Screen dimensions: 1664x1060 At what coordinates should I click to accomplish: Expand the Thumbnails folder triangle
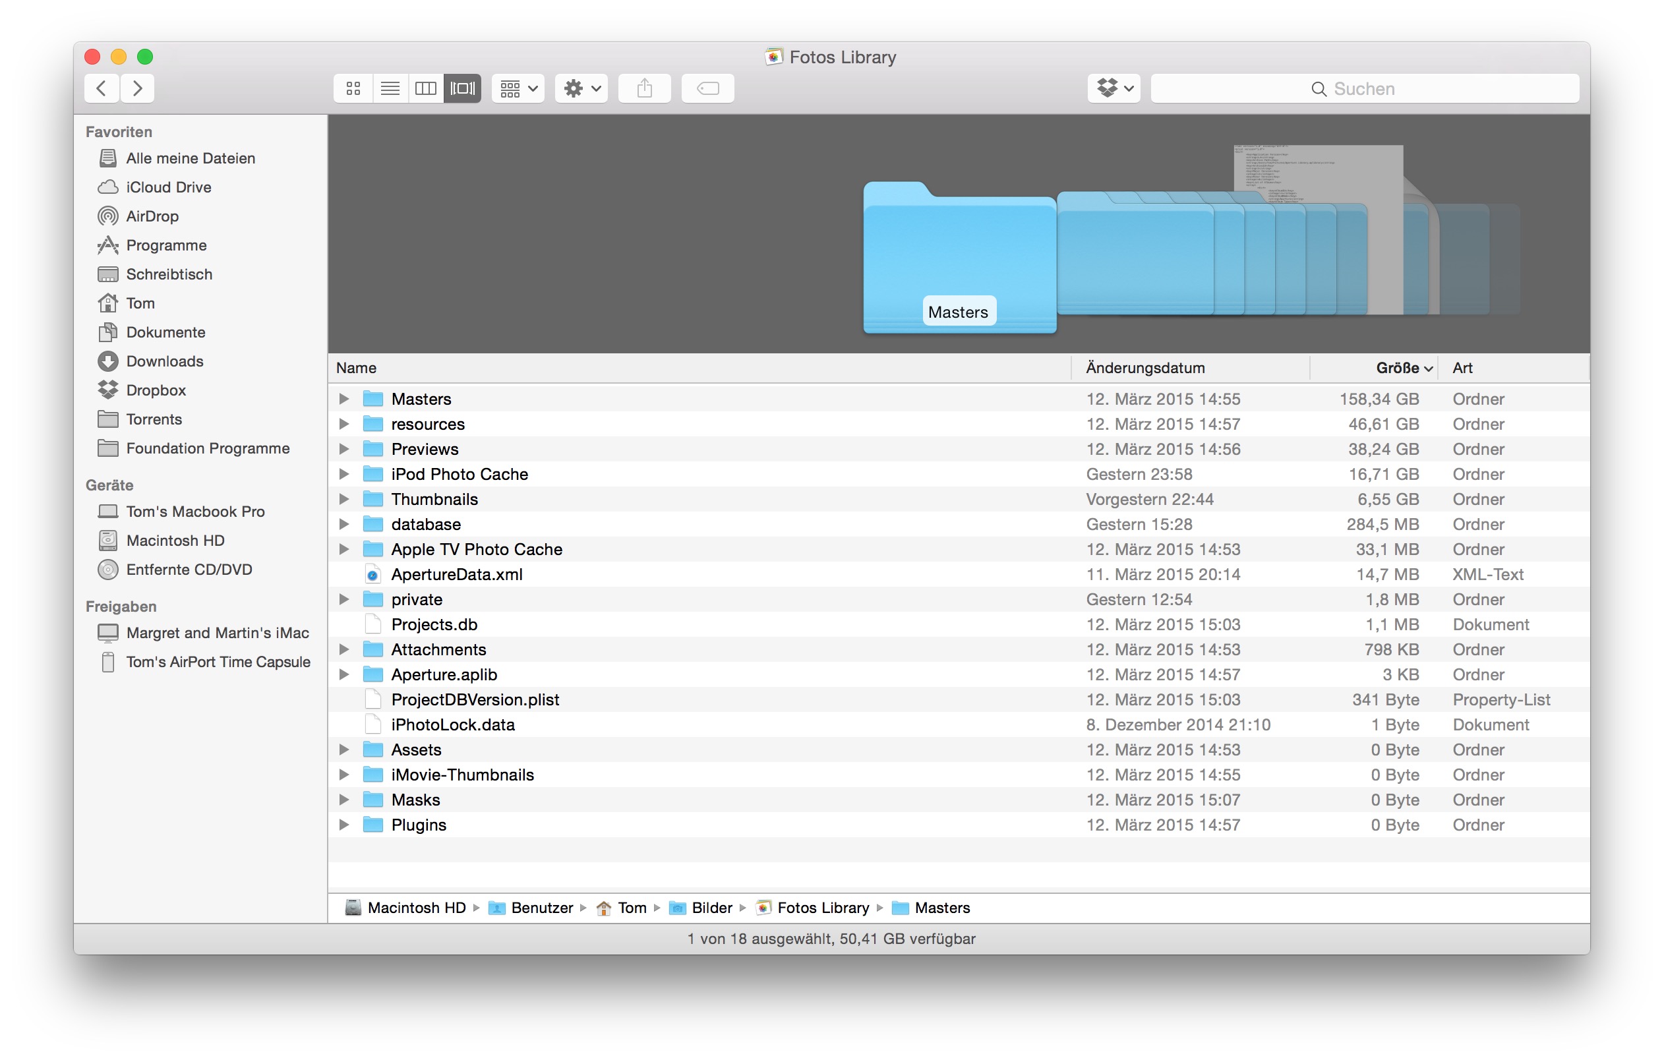tap(343, 499)
